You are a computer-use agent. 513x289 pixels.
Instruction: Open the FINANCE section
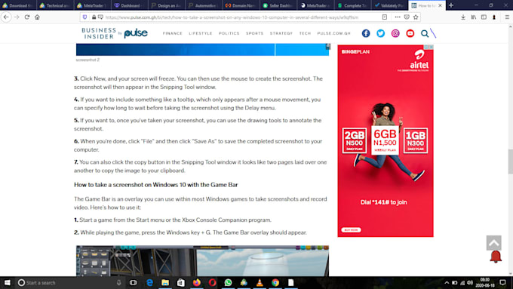[x=173, y=33]
